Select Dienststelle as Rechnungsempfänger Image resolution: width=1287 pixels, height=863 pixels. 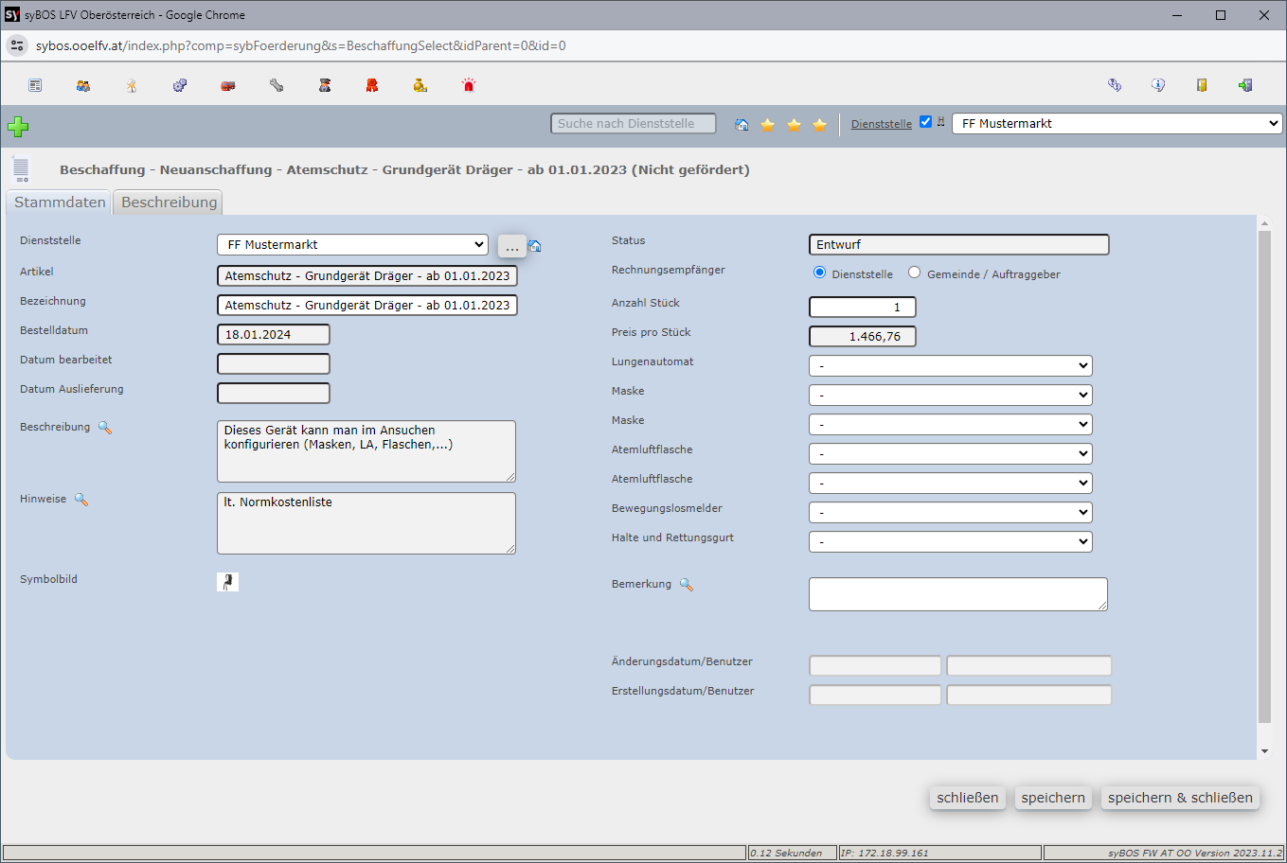point(820,273)
